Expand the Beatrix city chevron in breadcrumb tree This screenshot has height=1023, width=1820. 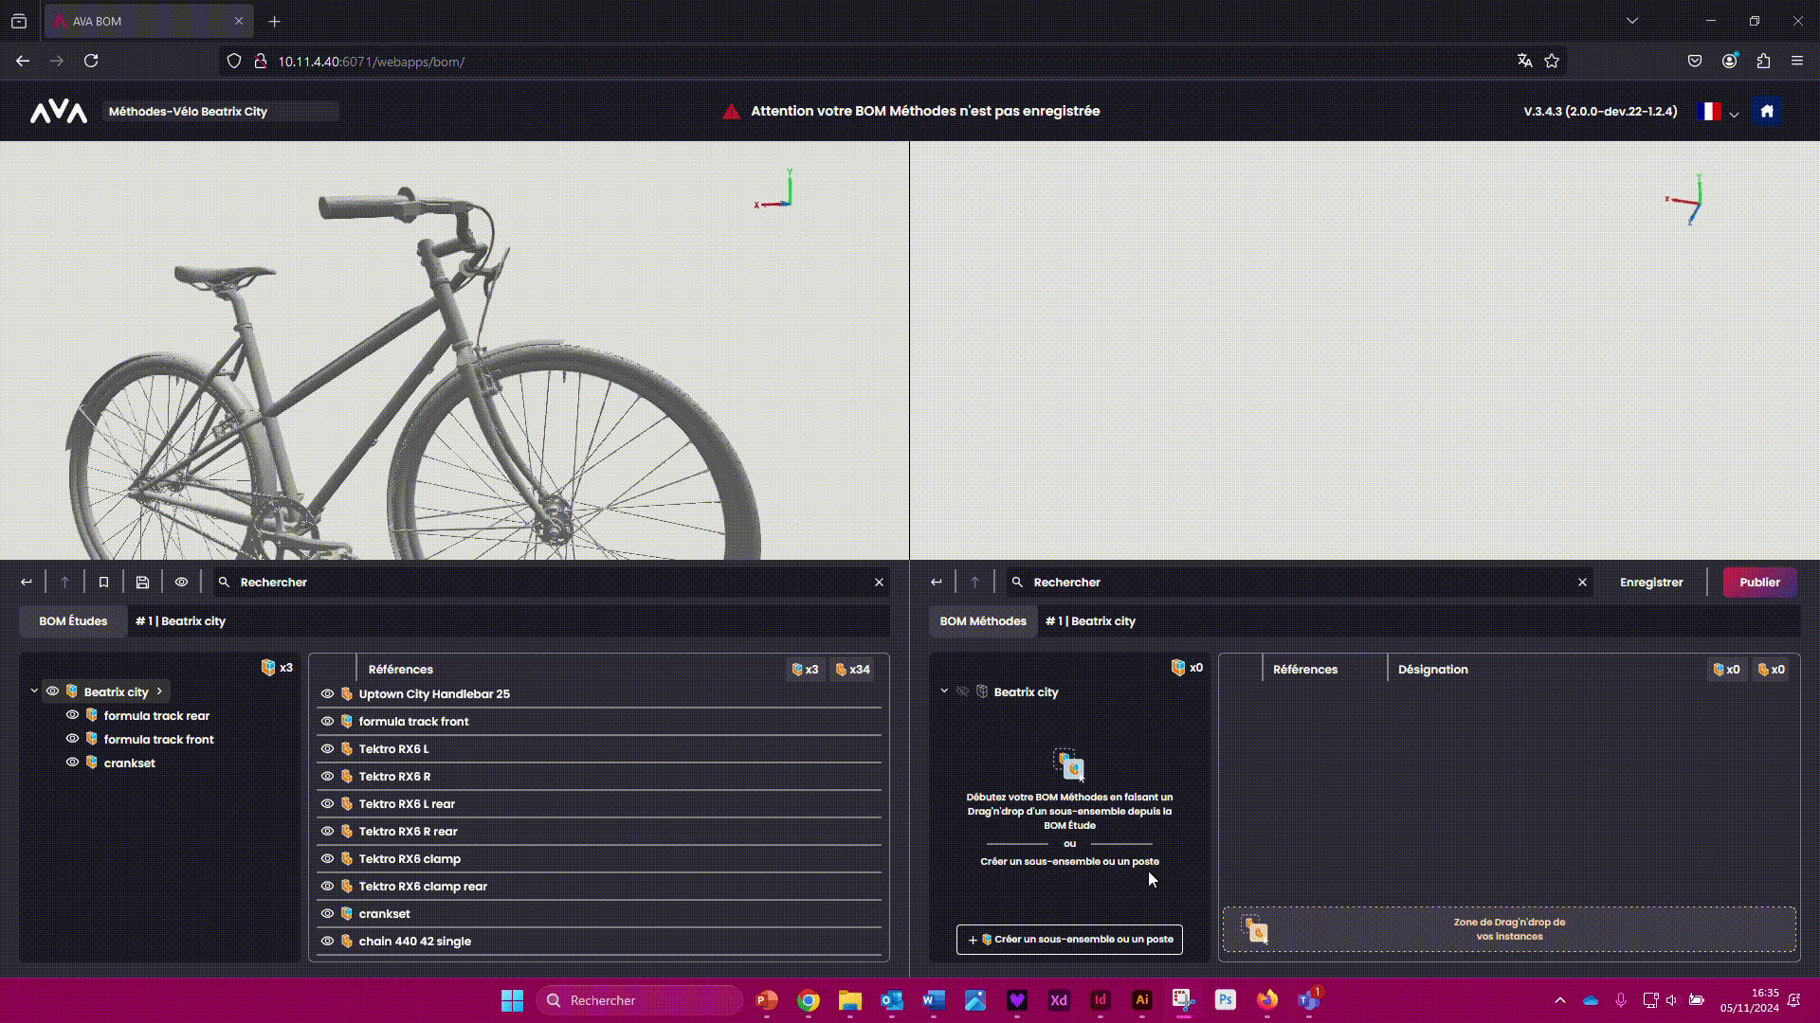(x=159, y=691)
